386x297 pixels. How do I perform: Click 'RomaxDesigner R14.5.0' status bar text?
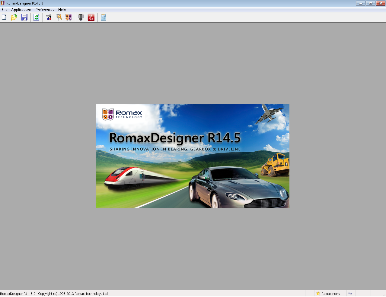[x=18, y=294]
